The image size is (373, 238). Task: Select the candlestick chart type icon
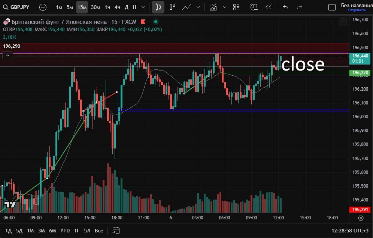point(158,7)
